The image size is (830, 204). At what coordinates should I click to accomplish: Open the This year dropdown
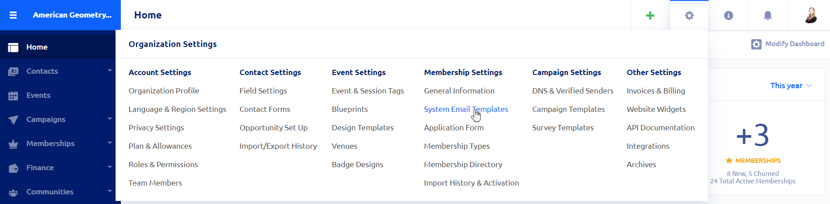(x=791, y=86)
